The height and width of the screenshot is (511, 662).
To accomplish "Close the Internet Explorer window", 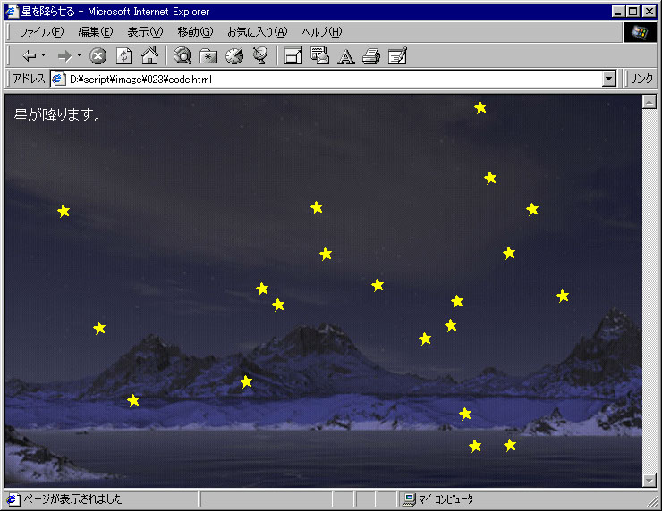I will coord(649,12).
